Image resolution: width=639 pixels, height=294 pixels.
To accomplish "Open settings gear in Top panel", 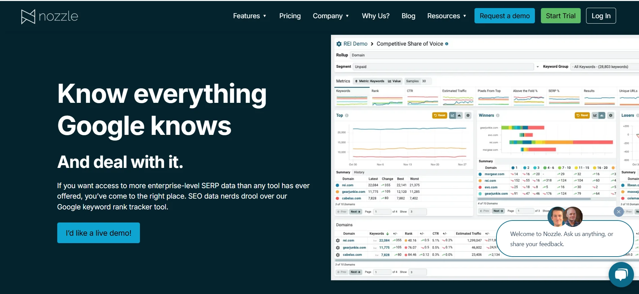I will tap(468, 115).
